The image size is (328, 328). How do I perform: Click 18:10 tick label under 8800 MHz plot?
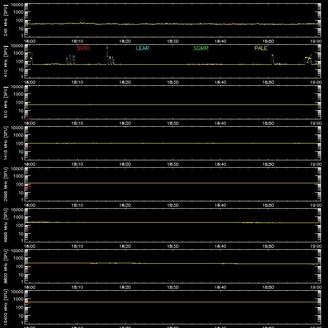coord(77,287)
